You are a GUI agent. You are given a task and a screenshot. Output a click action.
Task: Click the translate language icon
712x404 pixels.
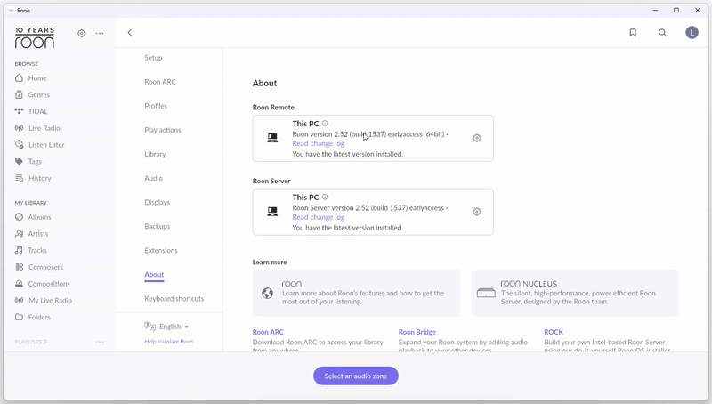click(150, 326)
